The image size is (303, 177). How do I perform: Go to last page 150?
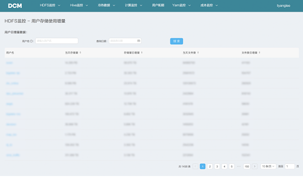coord(247,166)
